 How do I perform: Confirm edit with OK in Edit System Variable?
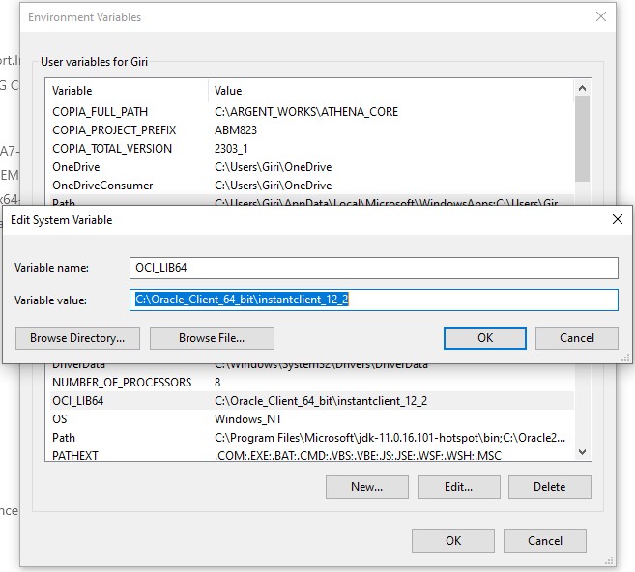[484, 338]
